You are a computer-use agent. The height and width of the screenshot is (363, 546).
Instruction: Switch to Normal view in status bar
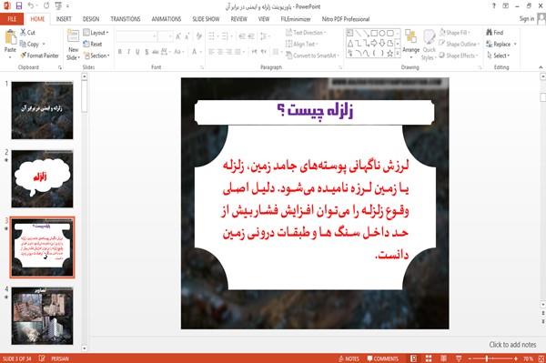pos(413,358)
